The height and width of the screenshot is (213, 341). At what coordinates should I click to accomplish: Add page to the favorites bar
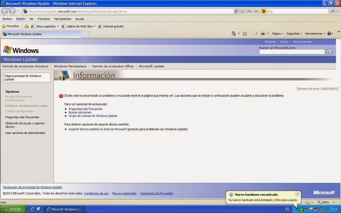point(26,26)
